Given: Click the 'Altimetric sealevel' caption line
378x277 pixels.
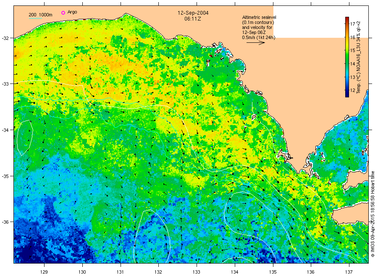Looking at the screenshot, I should [x=259, y=17].
